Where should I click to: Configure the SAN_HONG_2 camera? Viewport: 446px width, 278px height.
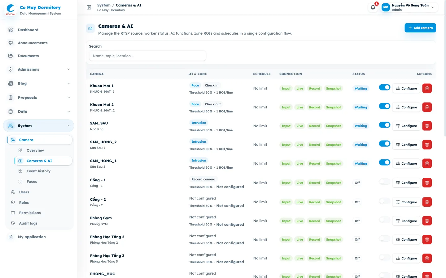point(406,145)
